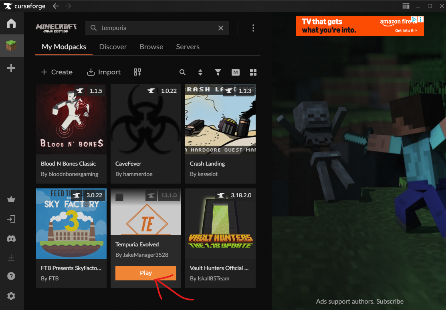446x310 pixels.
Task: Click author text By FTB
Action: (50, 278)
